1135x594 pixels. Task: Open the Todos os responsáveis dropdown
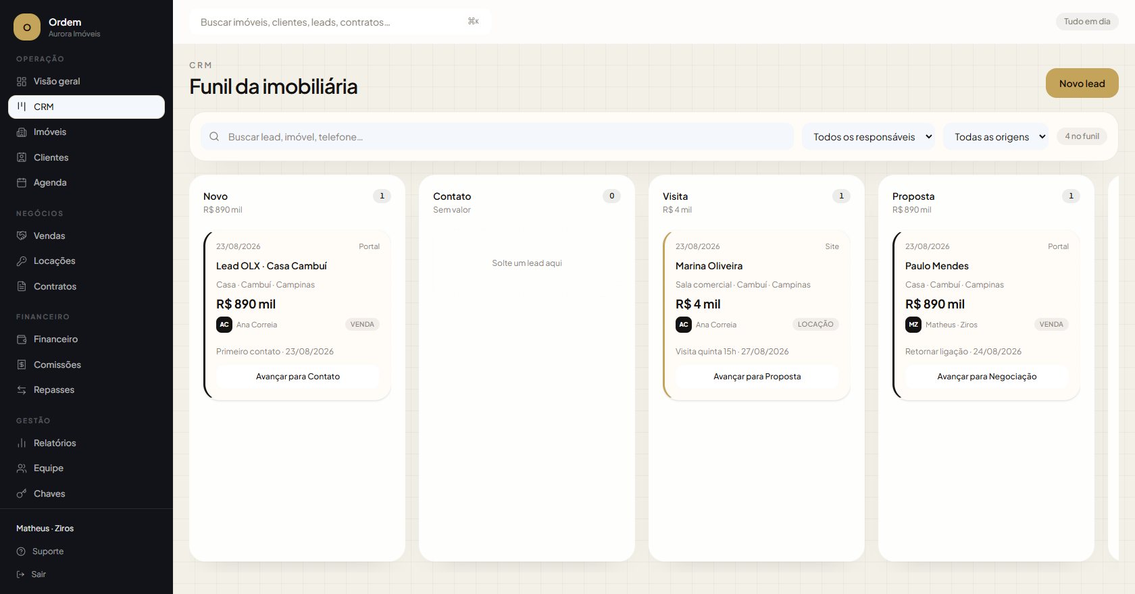coord(869,136)
